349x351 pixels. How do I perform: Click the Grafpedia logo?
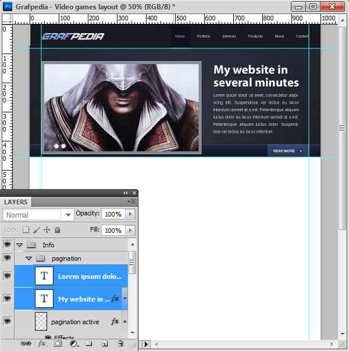point(73,37)
